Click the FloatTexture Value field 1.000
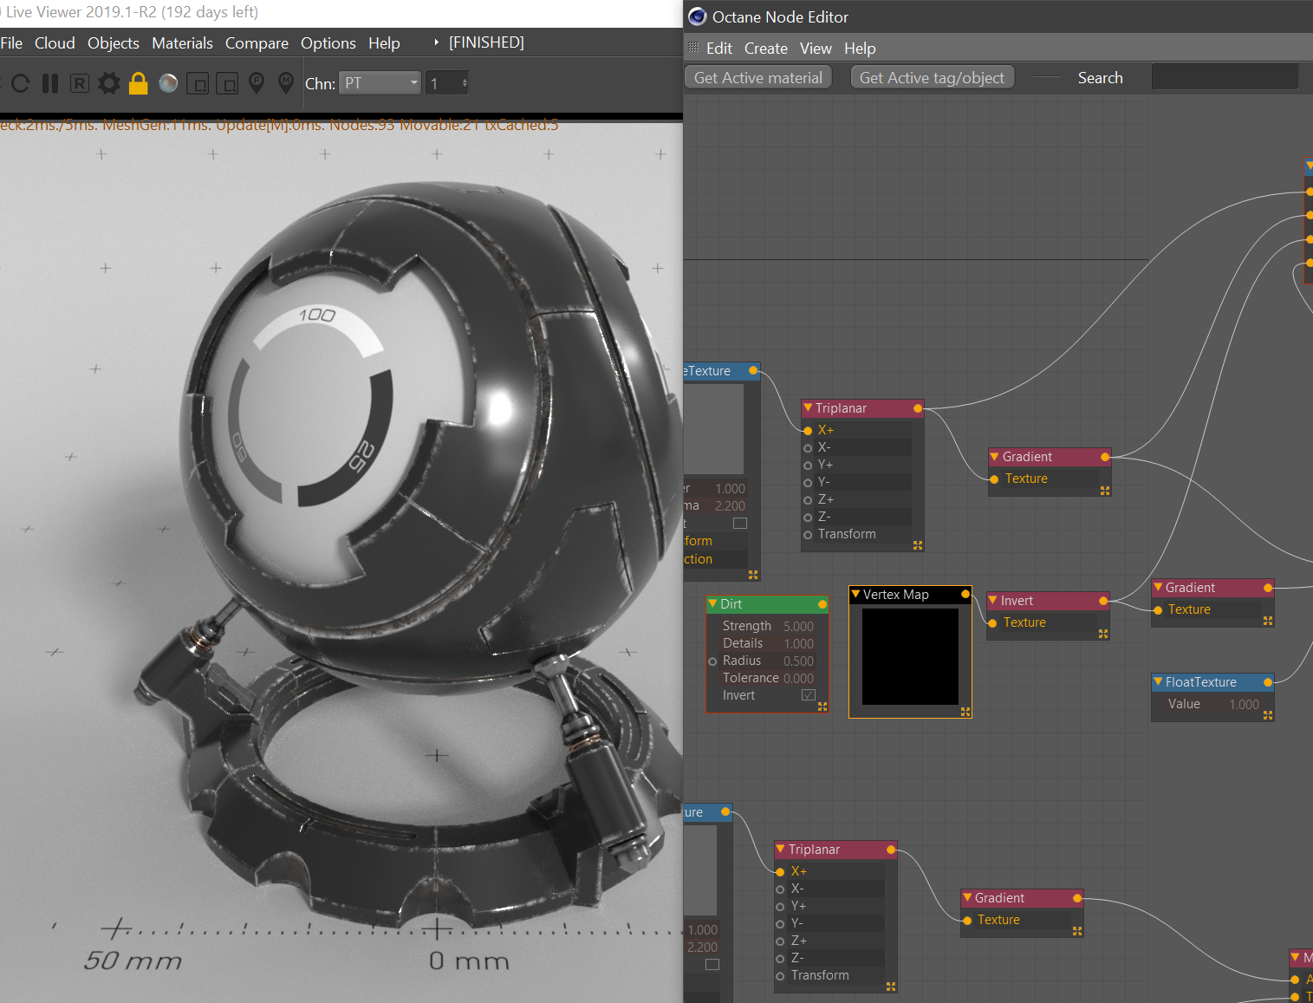This screenshot has width=1313, height=1003. point(1244,705)
